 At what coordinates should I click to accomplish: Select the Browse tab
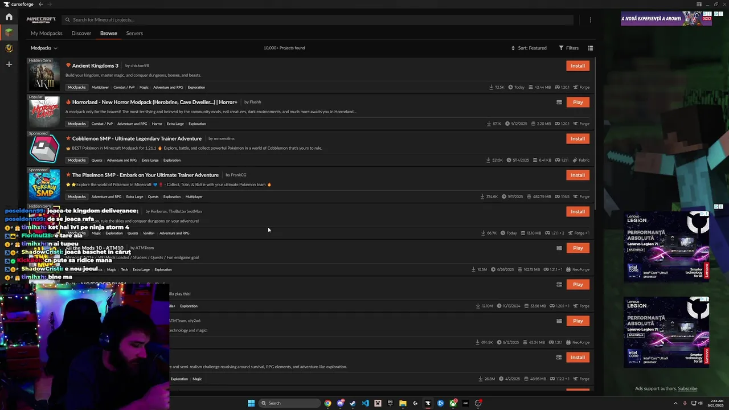click(109, 33)
